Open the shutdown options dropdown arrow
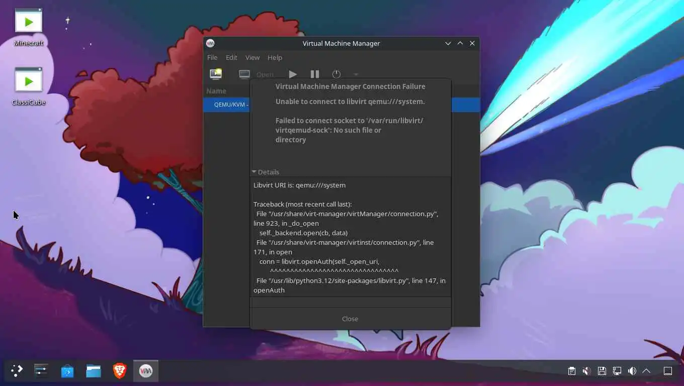The width and height of the screenshot is (684, 386). click(x=356, y=74)
